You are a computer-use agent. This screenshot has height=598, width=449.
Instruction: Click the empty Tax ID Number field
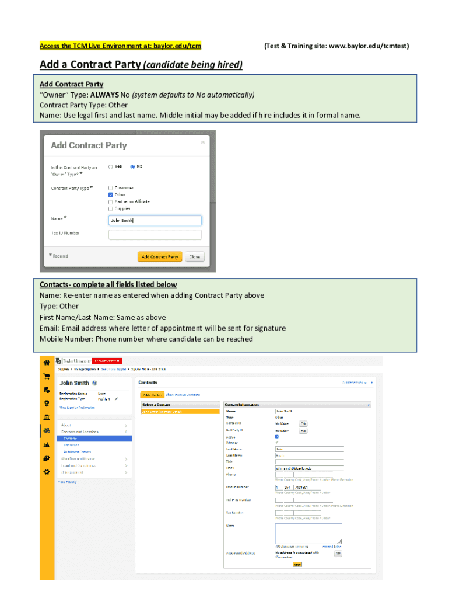(x=155, y=235)
